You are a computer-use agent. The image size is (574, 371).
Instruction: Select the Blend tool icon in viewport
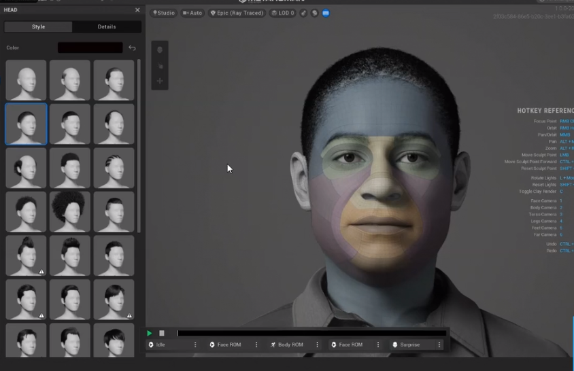[160, 50]
